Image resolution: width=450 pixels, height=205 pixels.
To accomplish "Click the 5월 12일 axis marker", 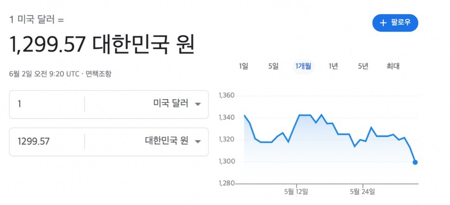I will click(x=297, y=191).
